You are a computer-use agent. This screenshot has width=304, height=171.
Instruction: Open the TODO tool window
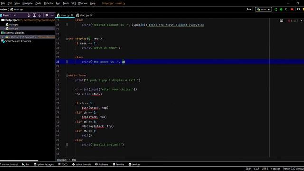(x=63, y=164)
